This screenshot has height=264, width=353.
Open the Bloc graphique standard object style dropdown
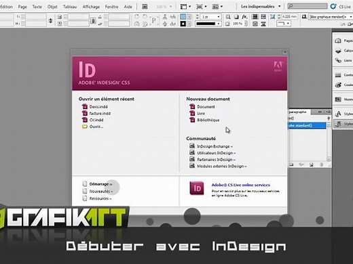(351, 17)
